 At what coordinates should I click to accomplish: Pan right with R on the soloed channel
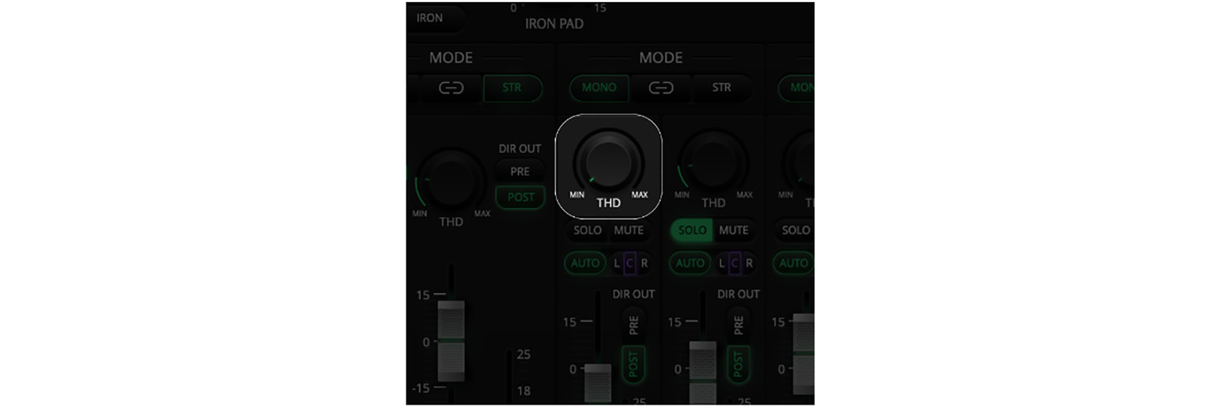point(749,263)
